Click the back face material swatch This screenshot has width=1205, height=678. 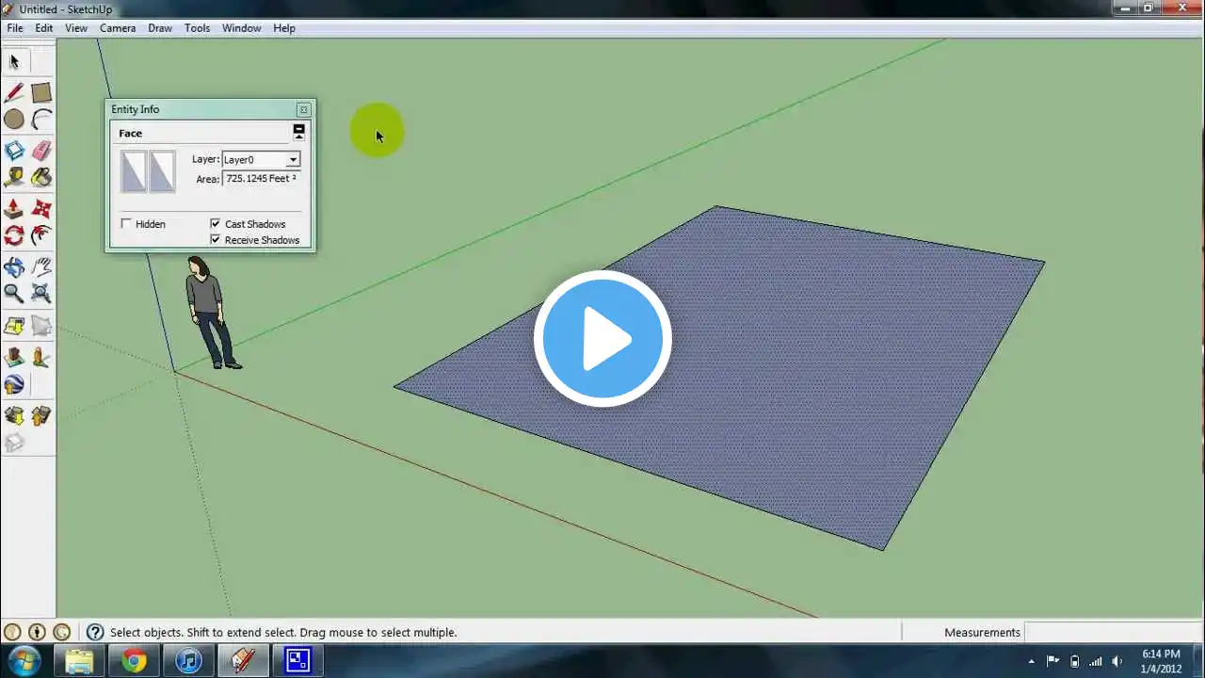162,171
